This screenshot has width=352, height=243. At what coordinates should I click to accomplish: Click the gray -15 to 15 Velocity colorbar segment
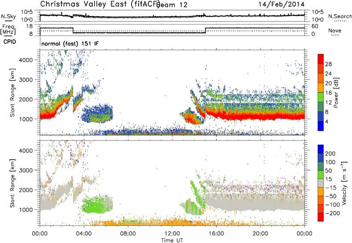pyautogui.click(x=321, y=183)
